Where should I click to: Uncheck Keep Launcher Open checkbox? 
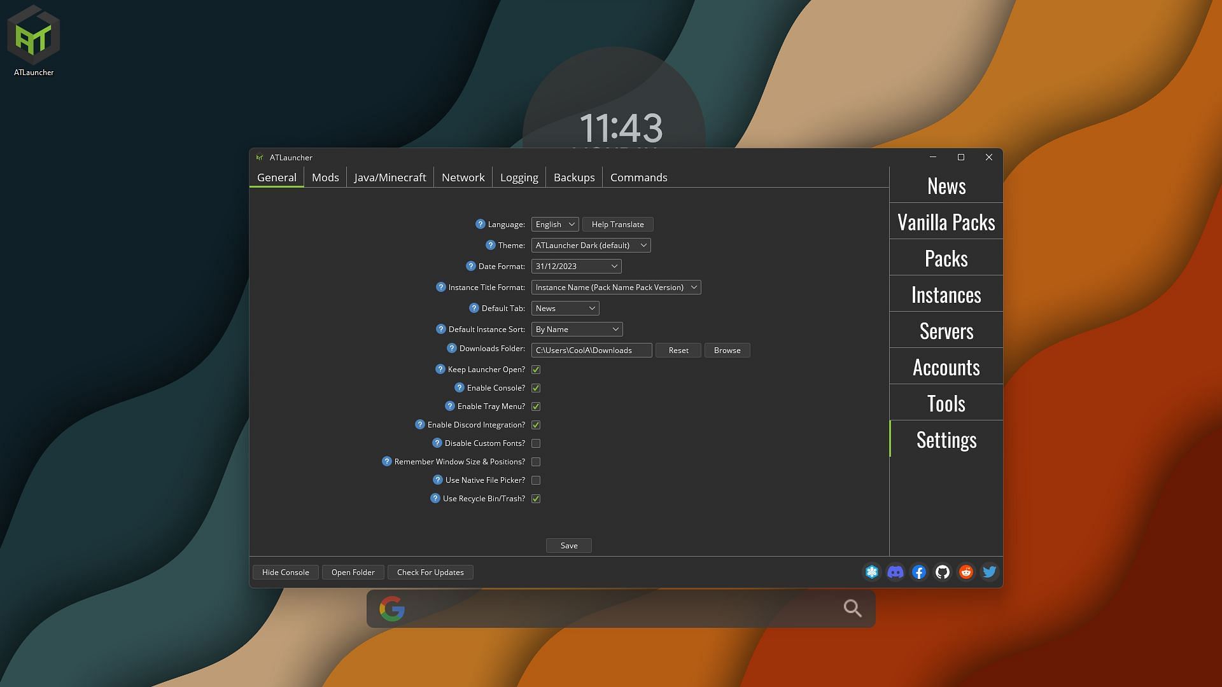point(536,370)
